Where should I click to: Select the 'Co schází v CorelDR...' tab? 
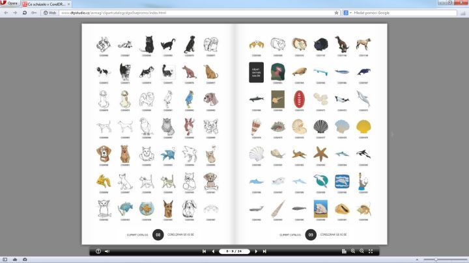pos(47,4)
